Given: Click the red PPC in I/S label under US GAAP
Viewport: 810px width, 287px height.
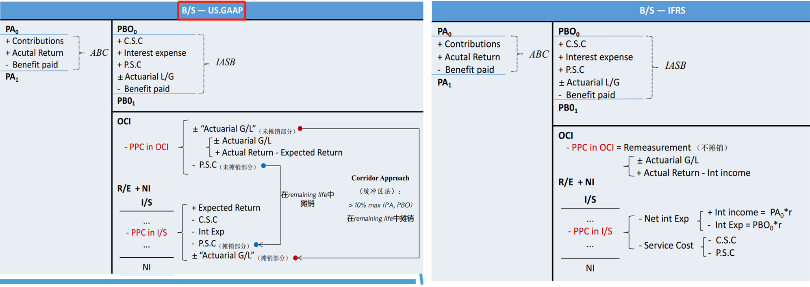Looking at the screenshot, I should pyautogui.click(x=146, y=233).
